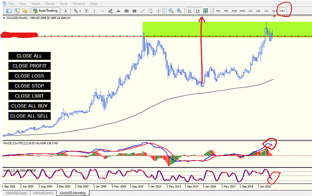Switch to H1 timeframe
Viewport: 312px width, 196px height.
(x=250, y=11)
